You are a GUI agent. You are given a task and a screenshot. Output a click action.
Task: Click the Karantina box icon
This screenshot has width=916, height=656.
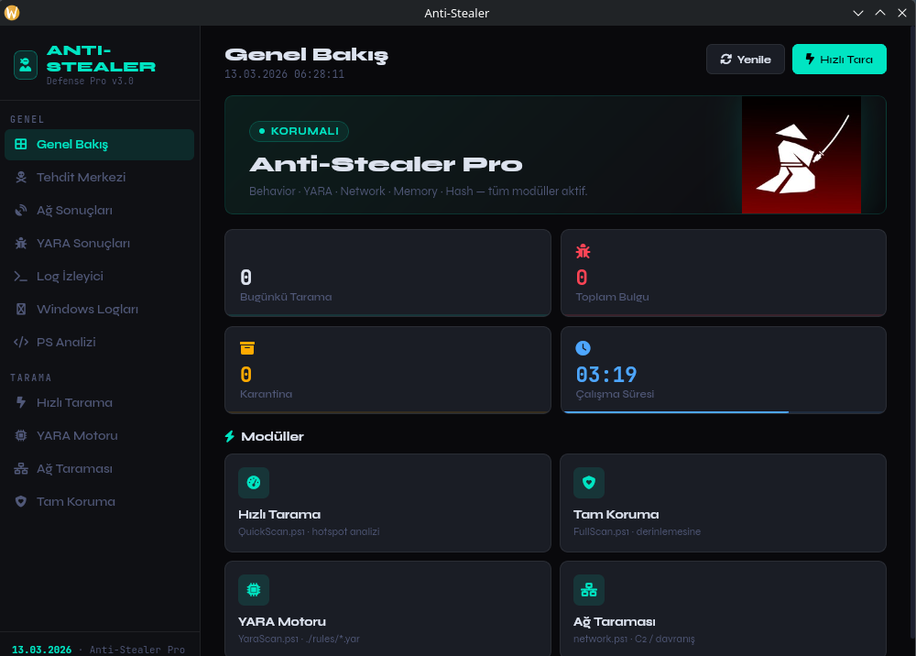[246, 348]
